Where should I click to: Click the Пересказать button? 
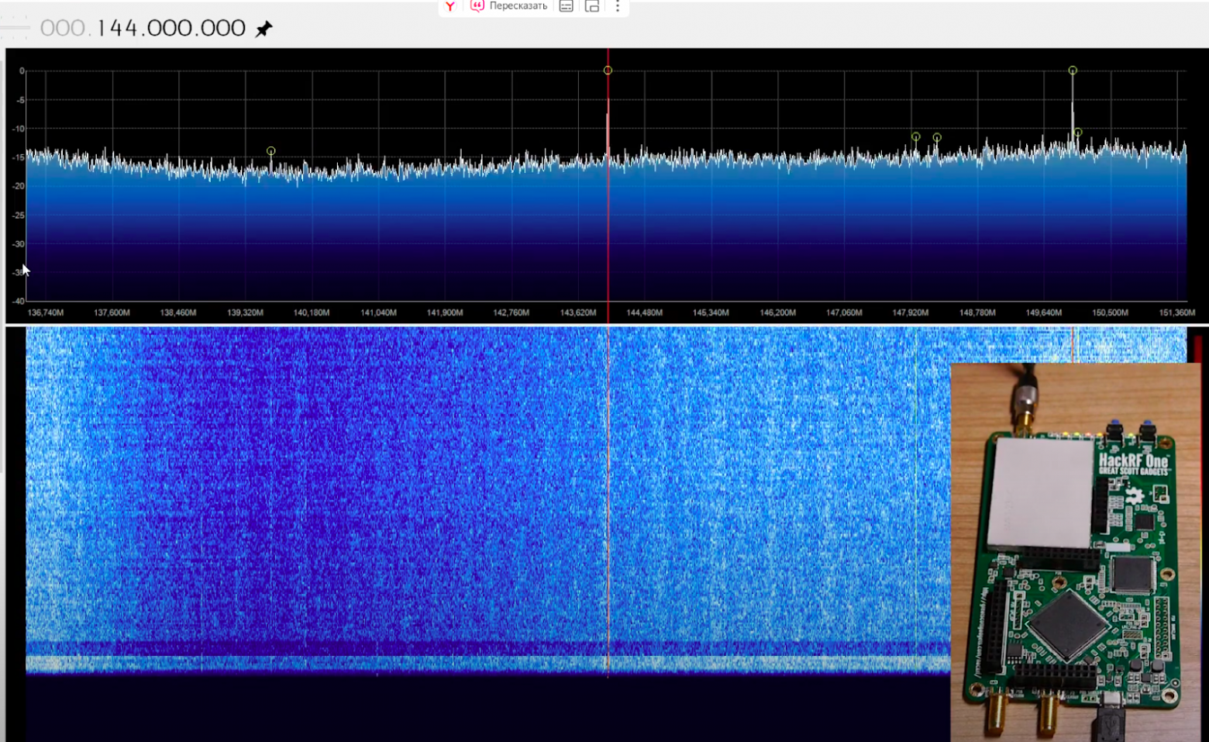509,6
